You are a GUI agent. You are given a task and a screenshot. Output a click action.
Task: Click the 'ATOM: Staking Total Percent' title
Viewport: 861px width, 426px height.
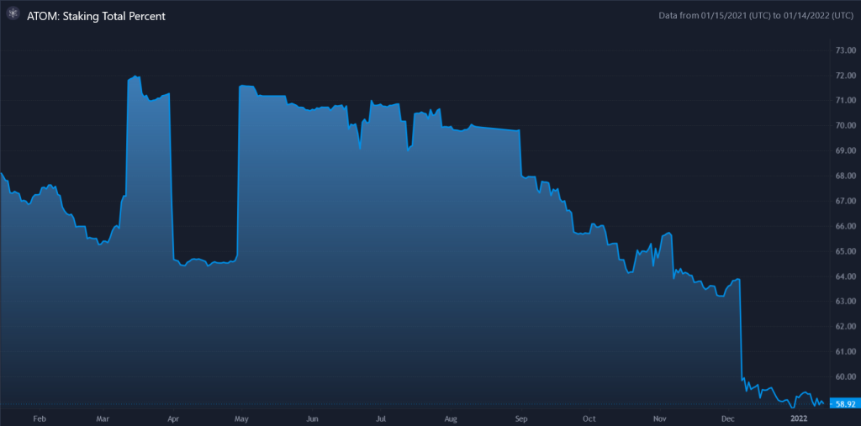point(96,17)
